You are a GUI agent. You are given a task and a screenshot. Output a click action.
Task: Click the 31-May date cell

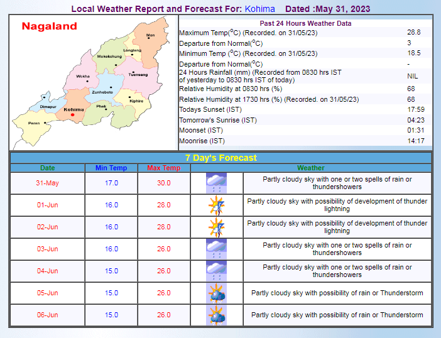coord(48,183)
